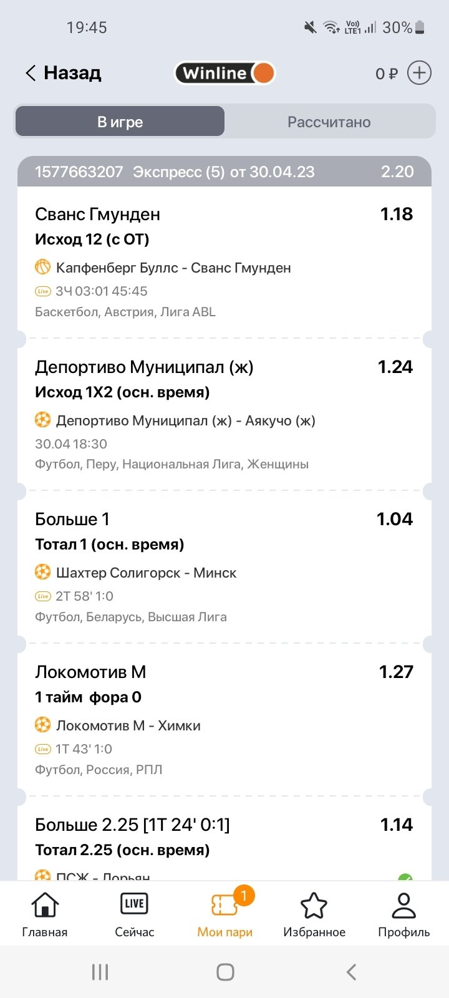Select the В игре tab
This screenshot has height=998, width=449.
tap(120, 122)
